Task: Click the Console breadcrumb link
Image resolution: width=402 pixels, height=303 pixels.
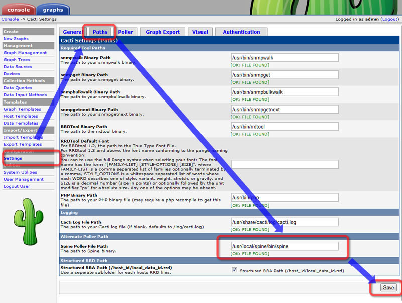Action: [x=10, y=19]
